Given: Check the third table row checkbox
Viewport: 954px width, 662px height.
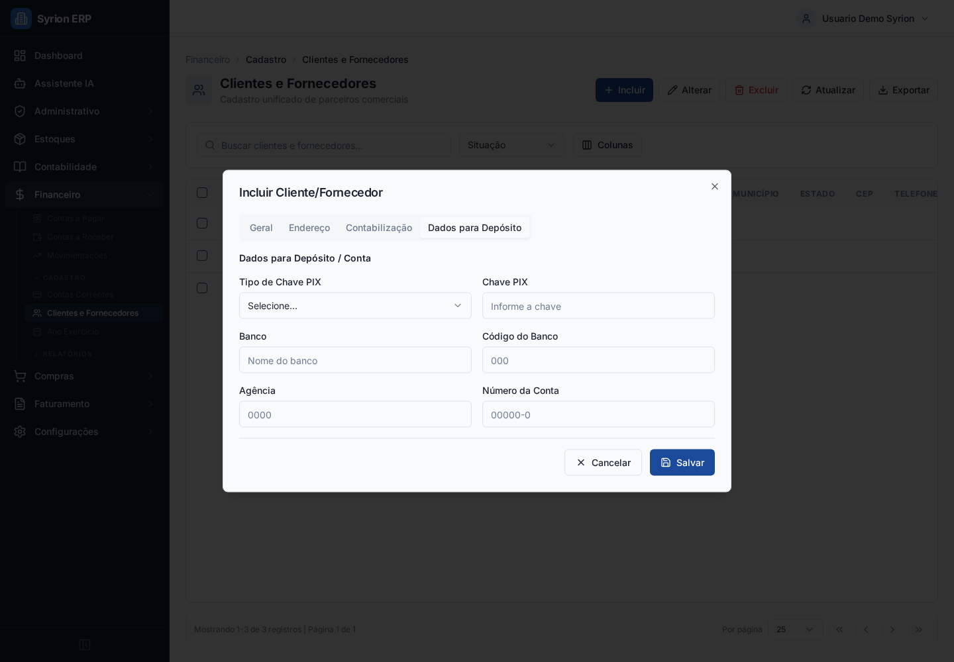Looking at the screenshot, I should coord(202,288).
